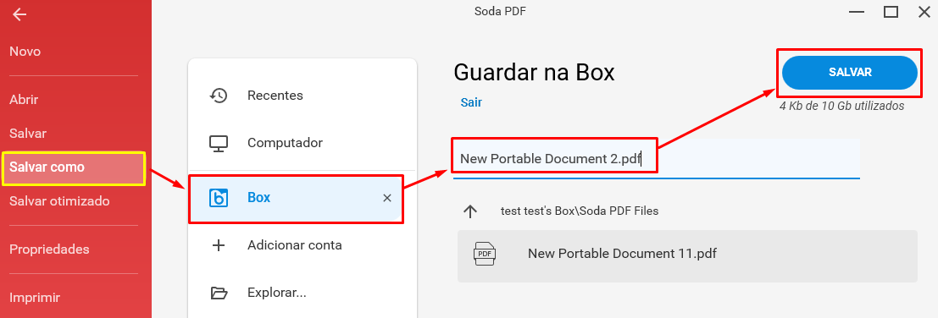The height and width of the screenshot is (318, 938).
Task: Click into the file name field
Action: [656, 159]
